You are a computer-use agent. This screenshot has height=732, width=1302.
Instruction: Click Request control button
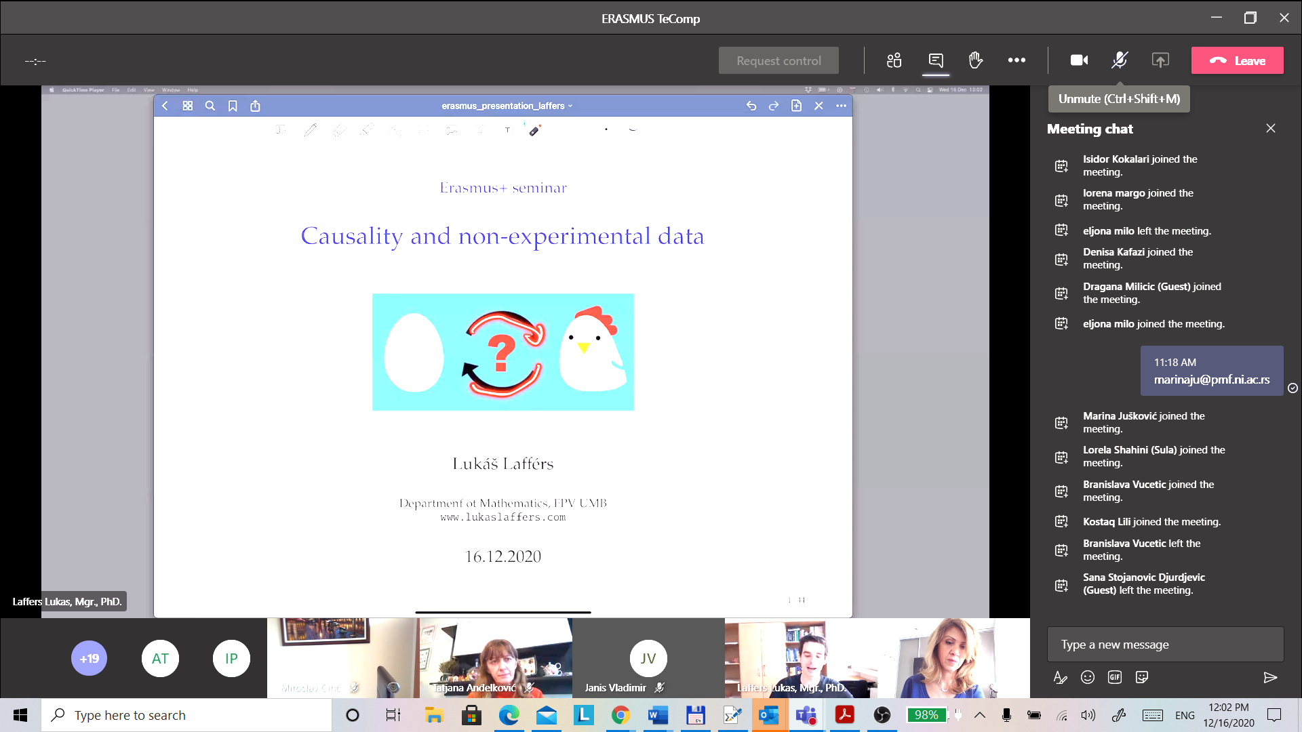(778, 60)
